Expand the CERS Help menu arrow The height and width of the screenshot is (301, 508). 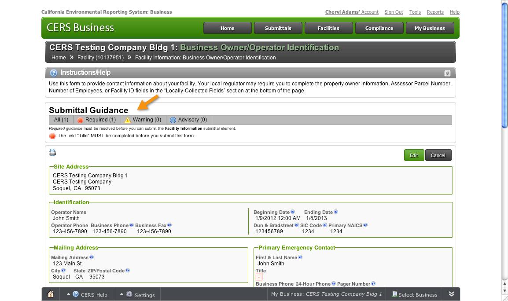[x=68, y=294]
